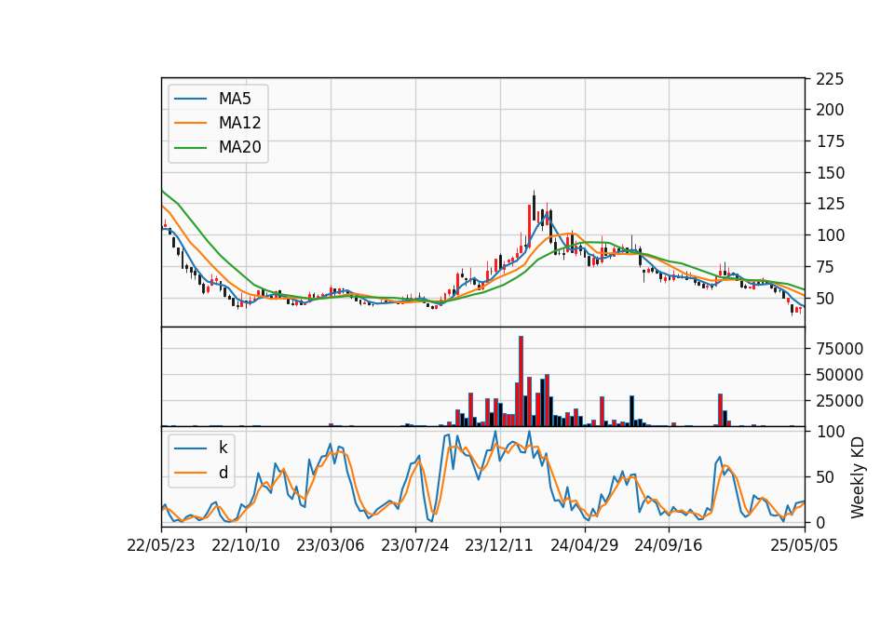Click the 225 price axis tick label
The width and height of the screenshot is (894, 642).
point(830,79)
